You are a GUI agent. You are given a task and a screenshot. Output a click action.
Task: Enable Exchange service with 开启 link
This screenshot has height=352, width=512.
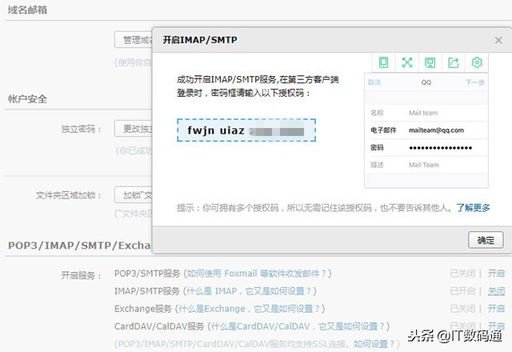(496, 309)
